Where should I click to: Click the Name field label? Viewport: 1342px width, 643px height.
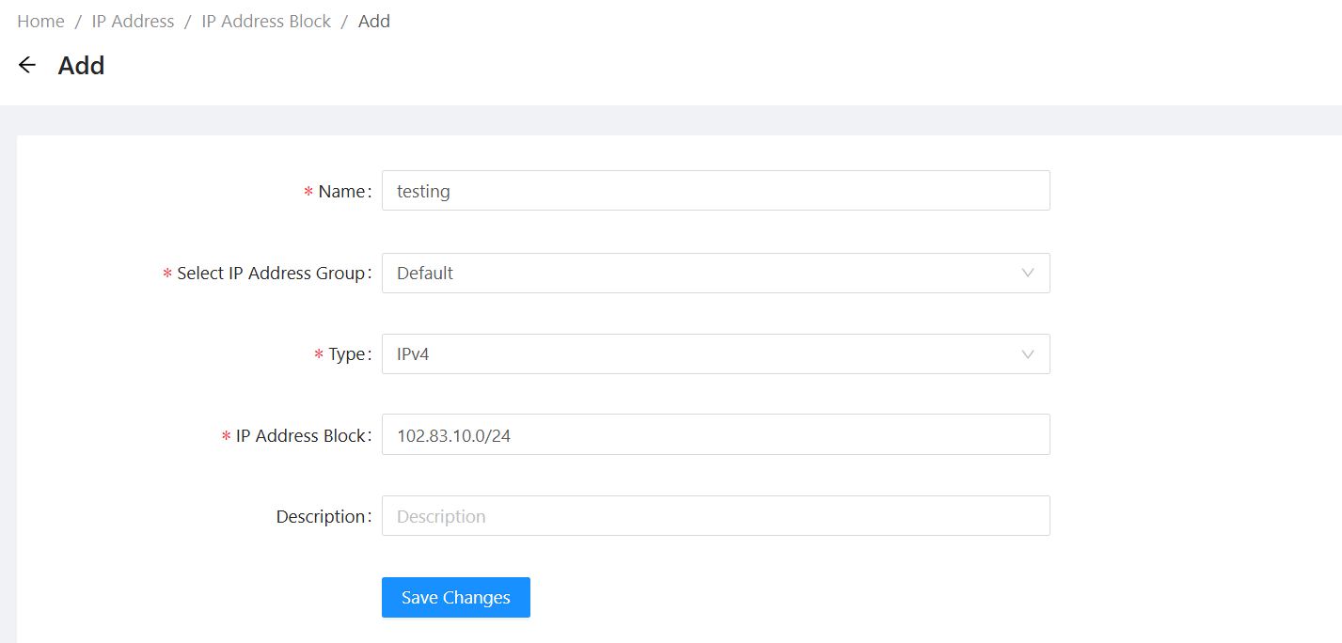tap(341, 191)
